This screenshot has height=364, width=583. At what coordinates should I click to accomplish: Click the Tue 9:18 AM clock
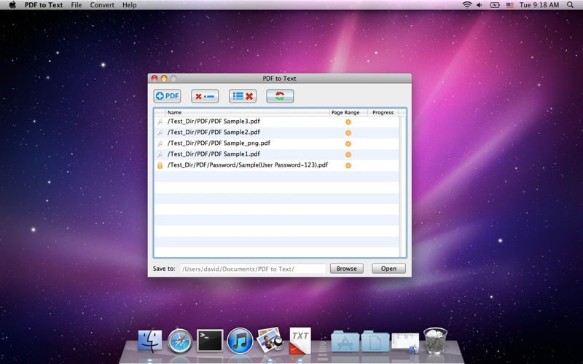click(539, 5)
